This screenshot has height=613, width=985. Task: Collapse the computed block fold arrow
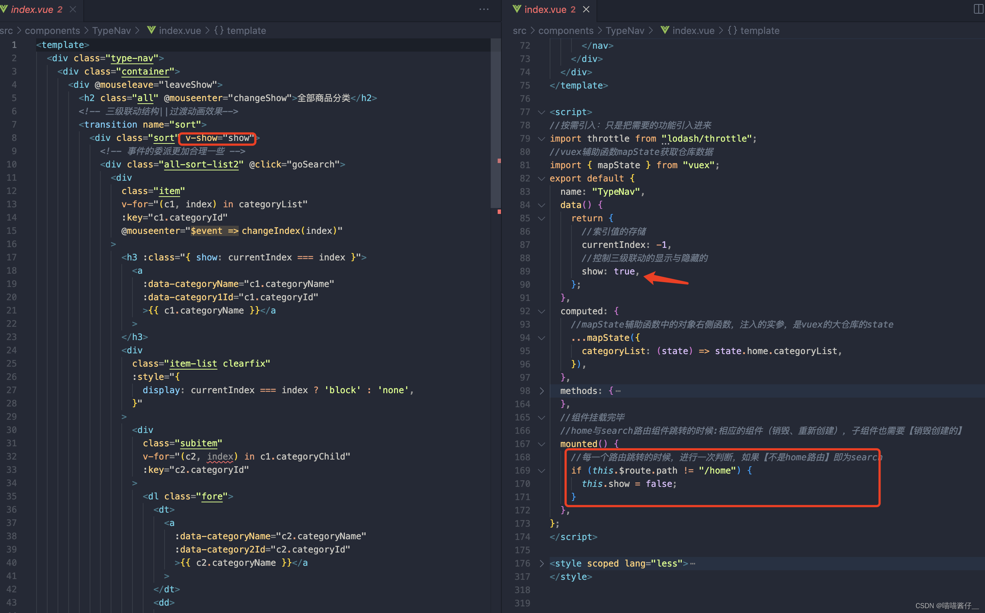541,311
